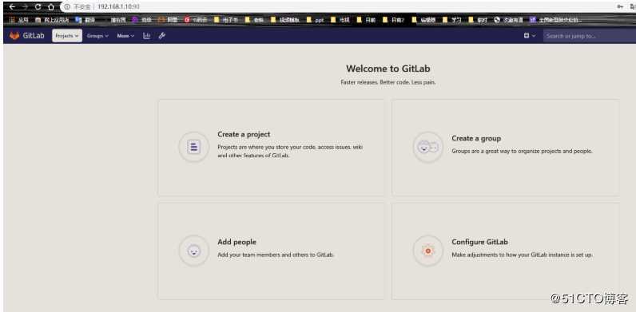Click the GitLab fox logo
The height and width of the screenshot is (312, 636).
pos(14,36)
